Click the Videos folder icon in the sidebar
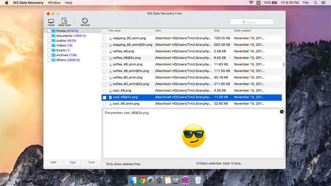 coord(54,45)
